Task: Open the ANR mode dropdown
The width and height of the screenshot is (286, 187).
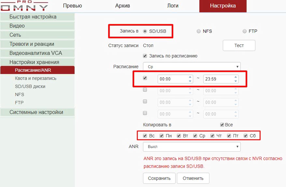Action: click(x=192, y=146)
